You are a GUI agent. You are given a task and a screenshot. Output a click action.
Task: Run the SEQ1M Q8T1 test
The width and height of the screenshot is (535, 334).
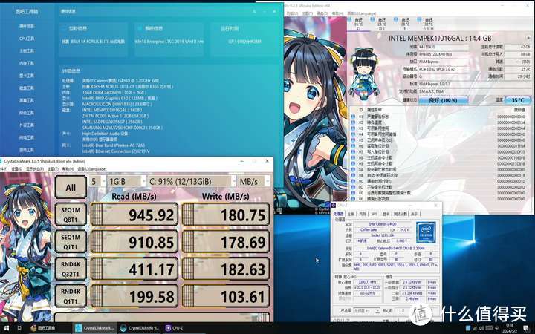[71, 215]
